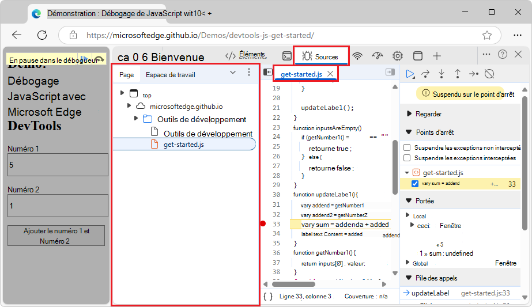
Task: Hide the debugger pane icon
Action: tap(390, 72)
